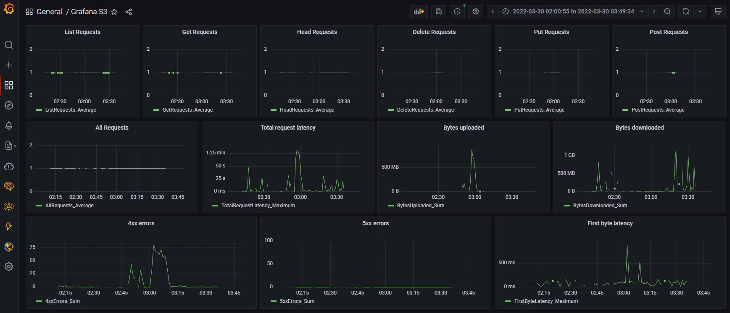Click FirstByteLatency_Maximum legend label
Image resolution: width=730 pixels, height=313 pixels.
pos(546,301)
